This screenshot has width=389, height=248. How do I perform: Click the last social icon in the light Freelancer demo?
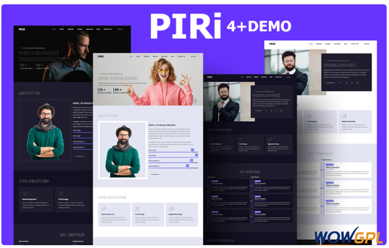(358, 83)
